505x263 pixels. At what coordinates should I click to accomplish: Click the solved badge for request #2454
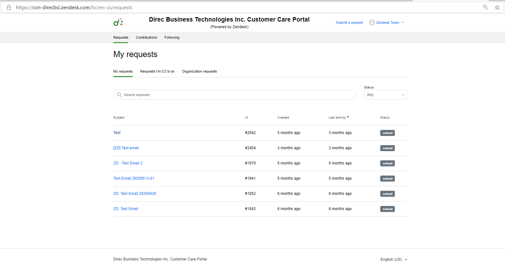tap(388, 148)
